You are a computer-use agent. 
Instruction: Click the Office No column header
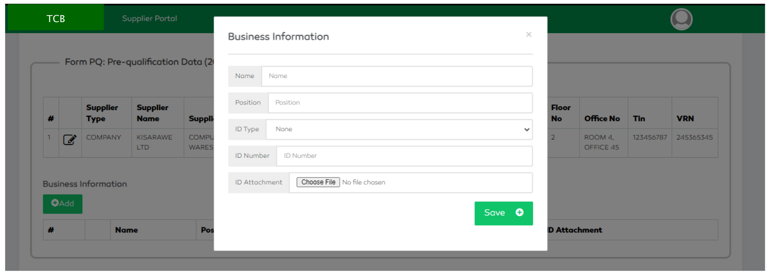pos(602,119)
